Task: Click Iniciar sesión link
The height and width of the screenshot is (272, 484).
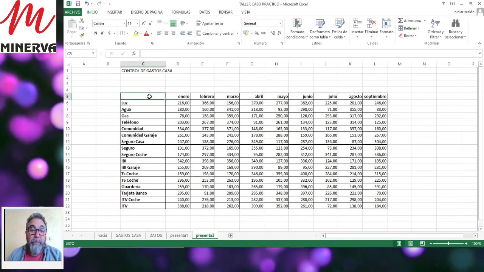Action: click(464, 12)
